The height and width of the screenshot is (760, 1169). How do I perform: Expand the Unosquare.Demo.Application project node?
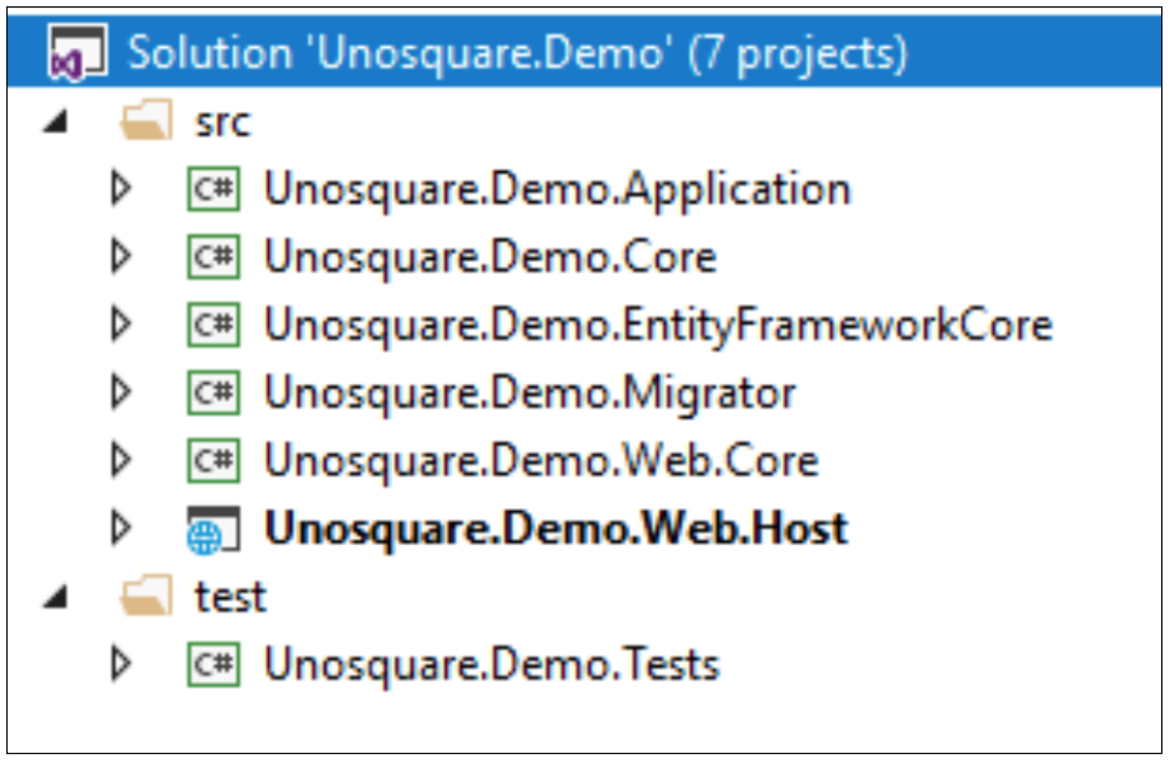[x=121, y=189]
